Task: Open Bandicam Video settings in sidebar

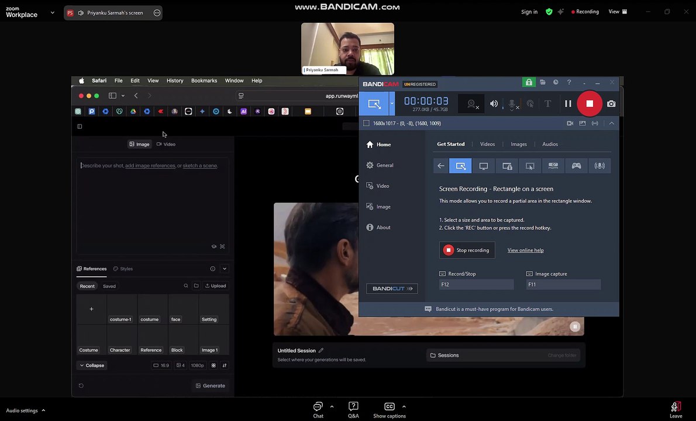Action: [x=378, y=186]
